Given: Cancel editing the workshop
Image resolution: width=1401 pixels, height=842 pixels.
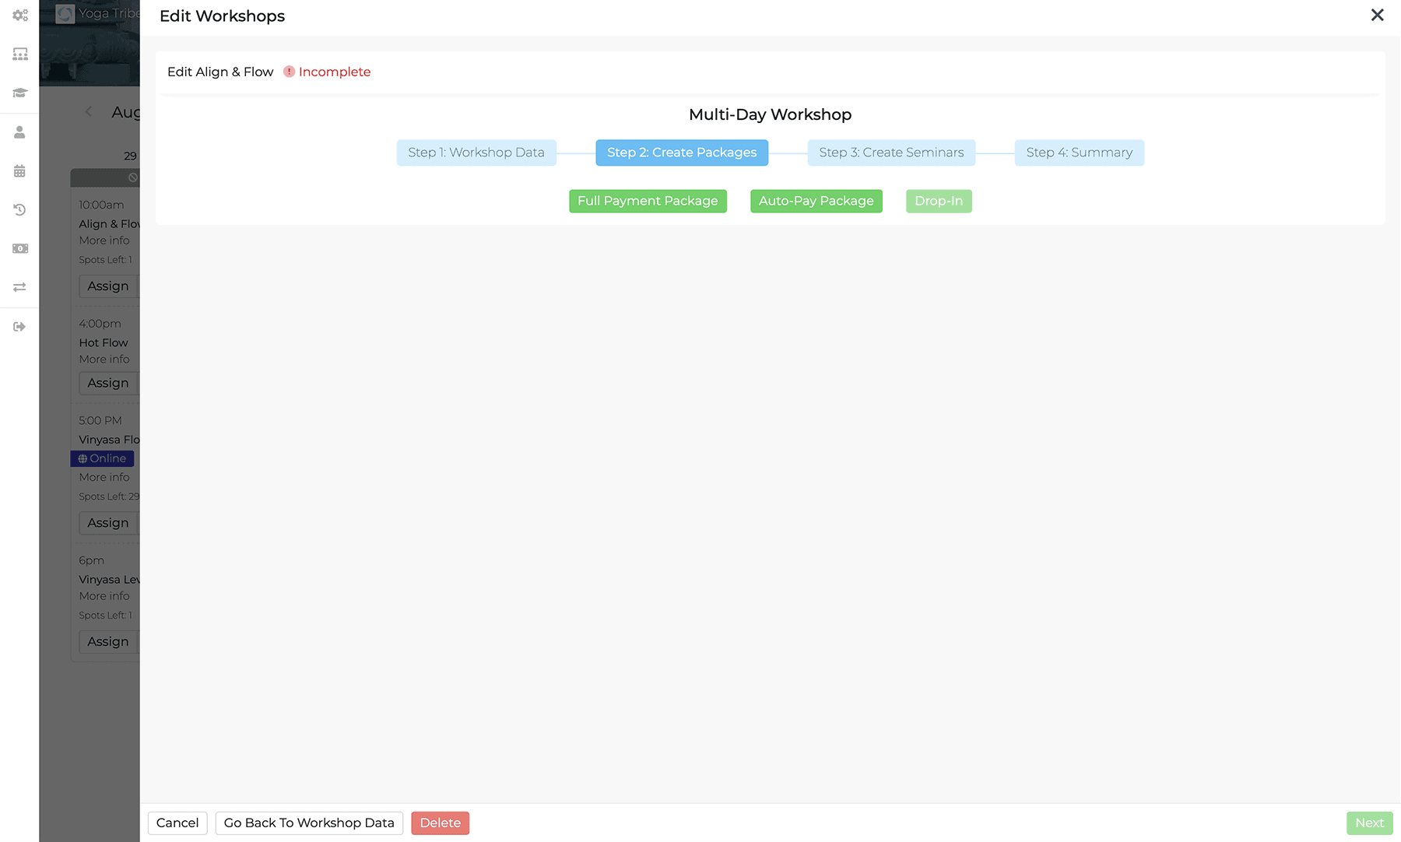Looking at the screenshot, I should (177, 823).
